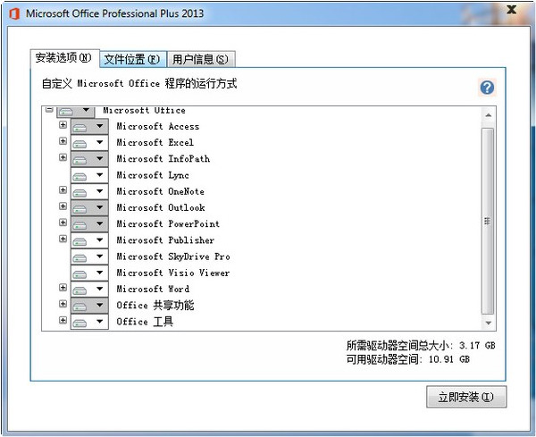This screenshot has height=437, width=536.
Task: Click the 立即安装 button
Action: pyautogui.click(x=466, y=397)
